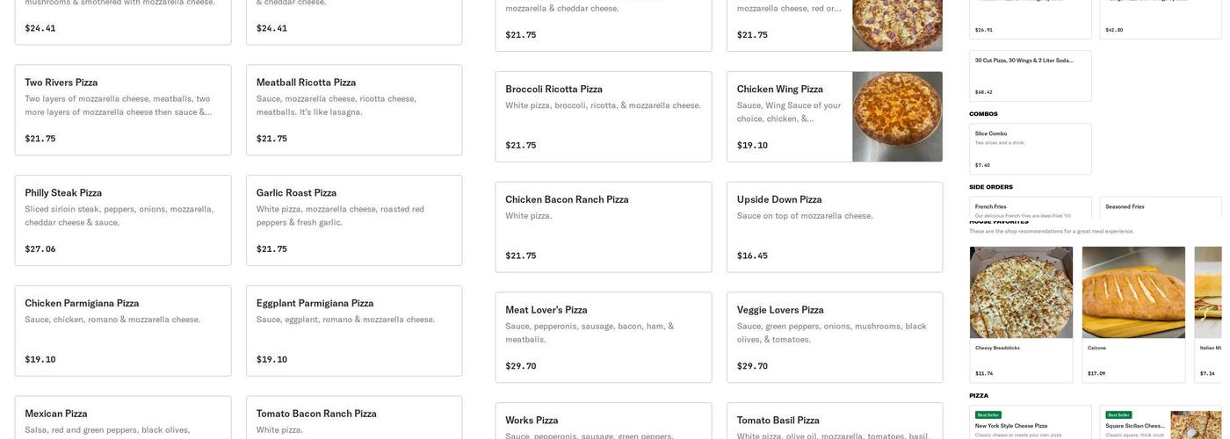
Task: Click the Calzone thumbnail image
Action: [x=1133, y=292]
